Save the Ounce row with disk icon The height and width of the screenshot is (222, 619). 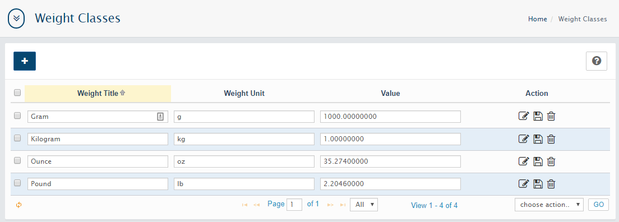[538, 161]
